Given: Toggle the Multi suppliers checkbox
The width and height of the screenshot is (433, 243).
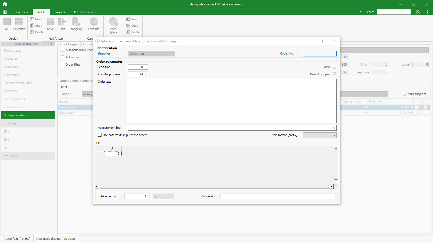Looking at the screenshot, I should point(405,94).
